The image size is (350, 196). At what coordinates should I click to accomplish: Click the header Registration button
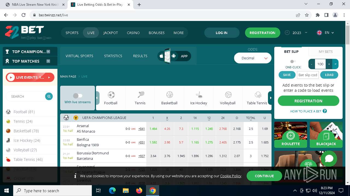point(262,33)
